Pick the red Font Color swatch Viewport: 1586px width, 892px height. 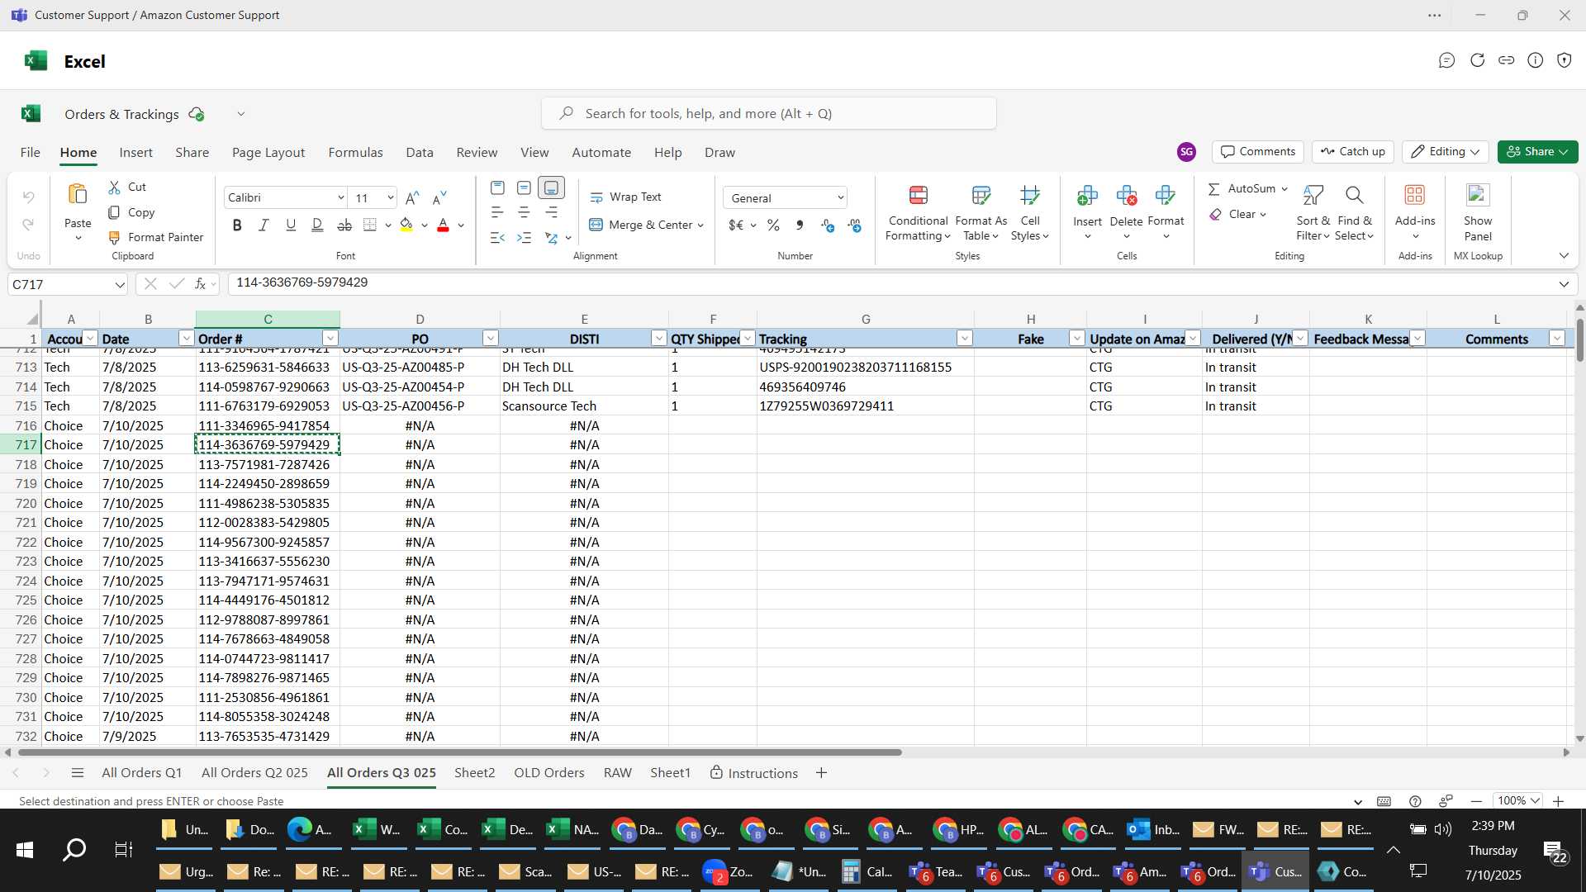coord(443,225)
